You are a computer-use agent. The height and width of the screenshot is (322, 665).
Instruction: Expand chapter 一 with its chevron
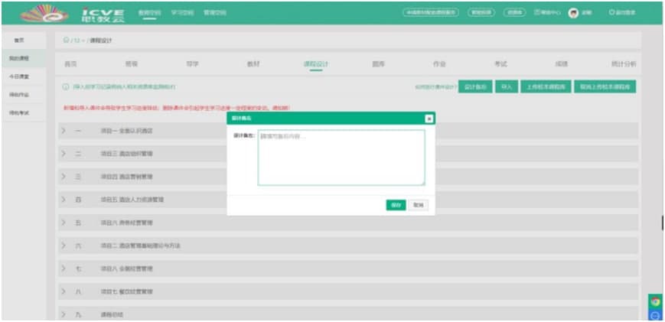click(64, 131)
